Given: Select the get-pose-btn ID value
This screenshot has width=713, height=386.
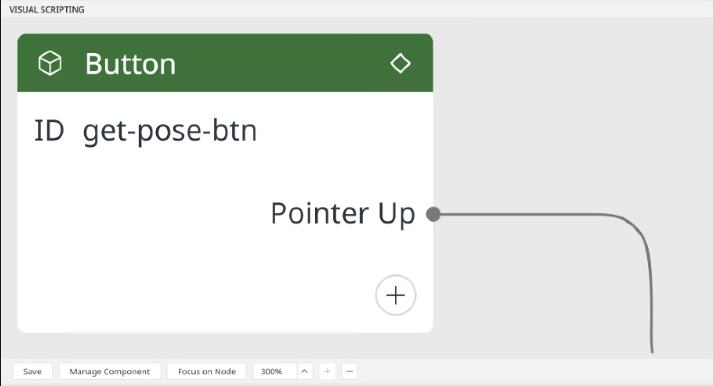Looking at the screenshot, I should tap(170, 131).
